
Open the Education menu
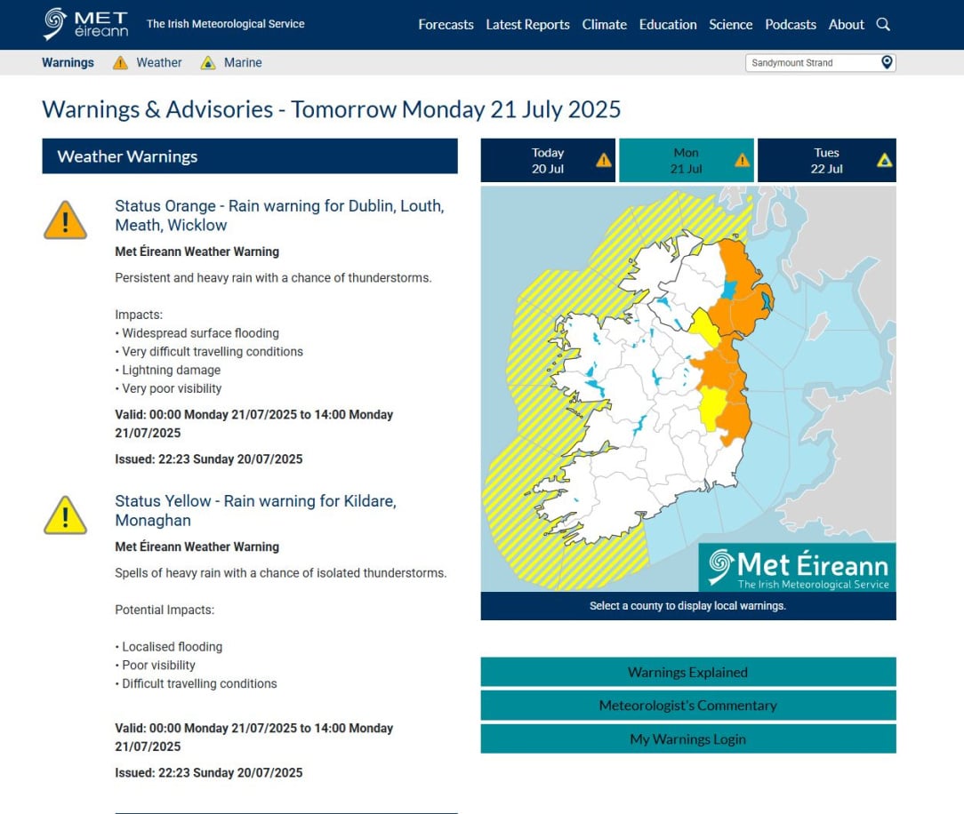[668, 25]
